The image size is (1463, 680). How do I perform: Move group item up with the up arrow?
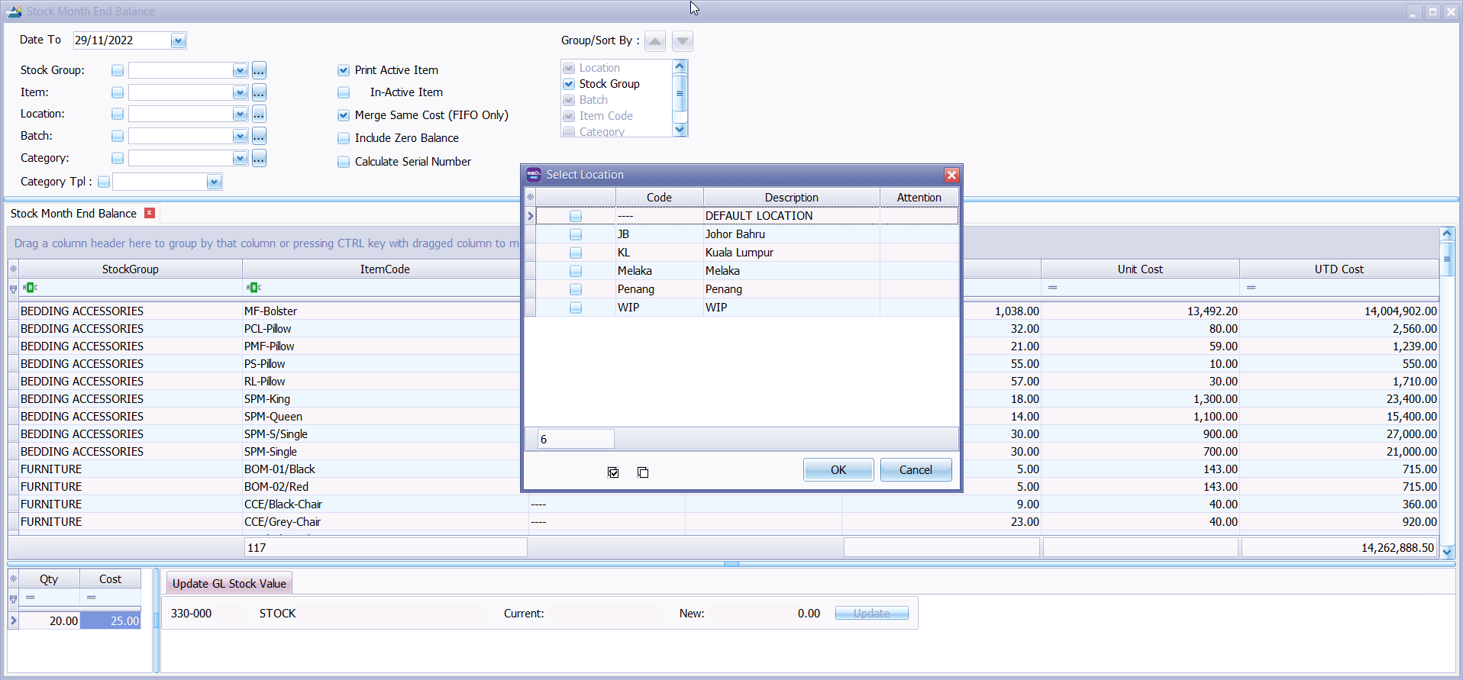click(x=655, y=41)
